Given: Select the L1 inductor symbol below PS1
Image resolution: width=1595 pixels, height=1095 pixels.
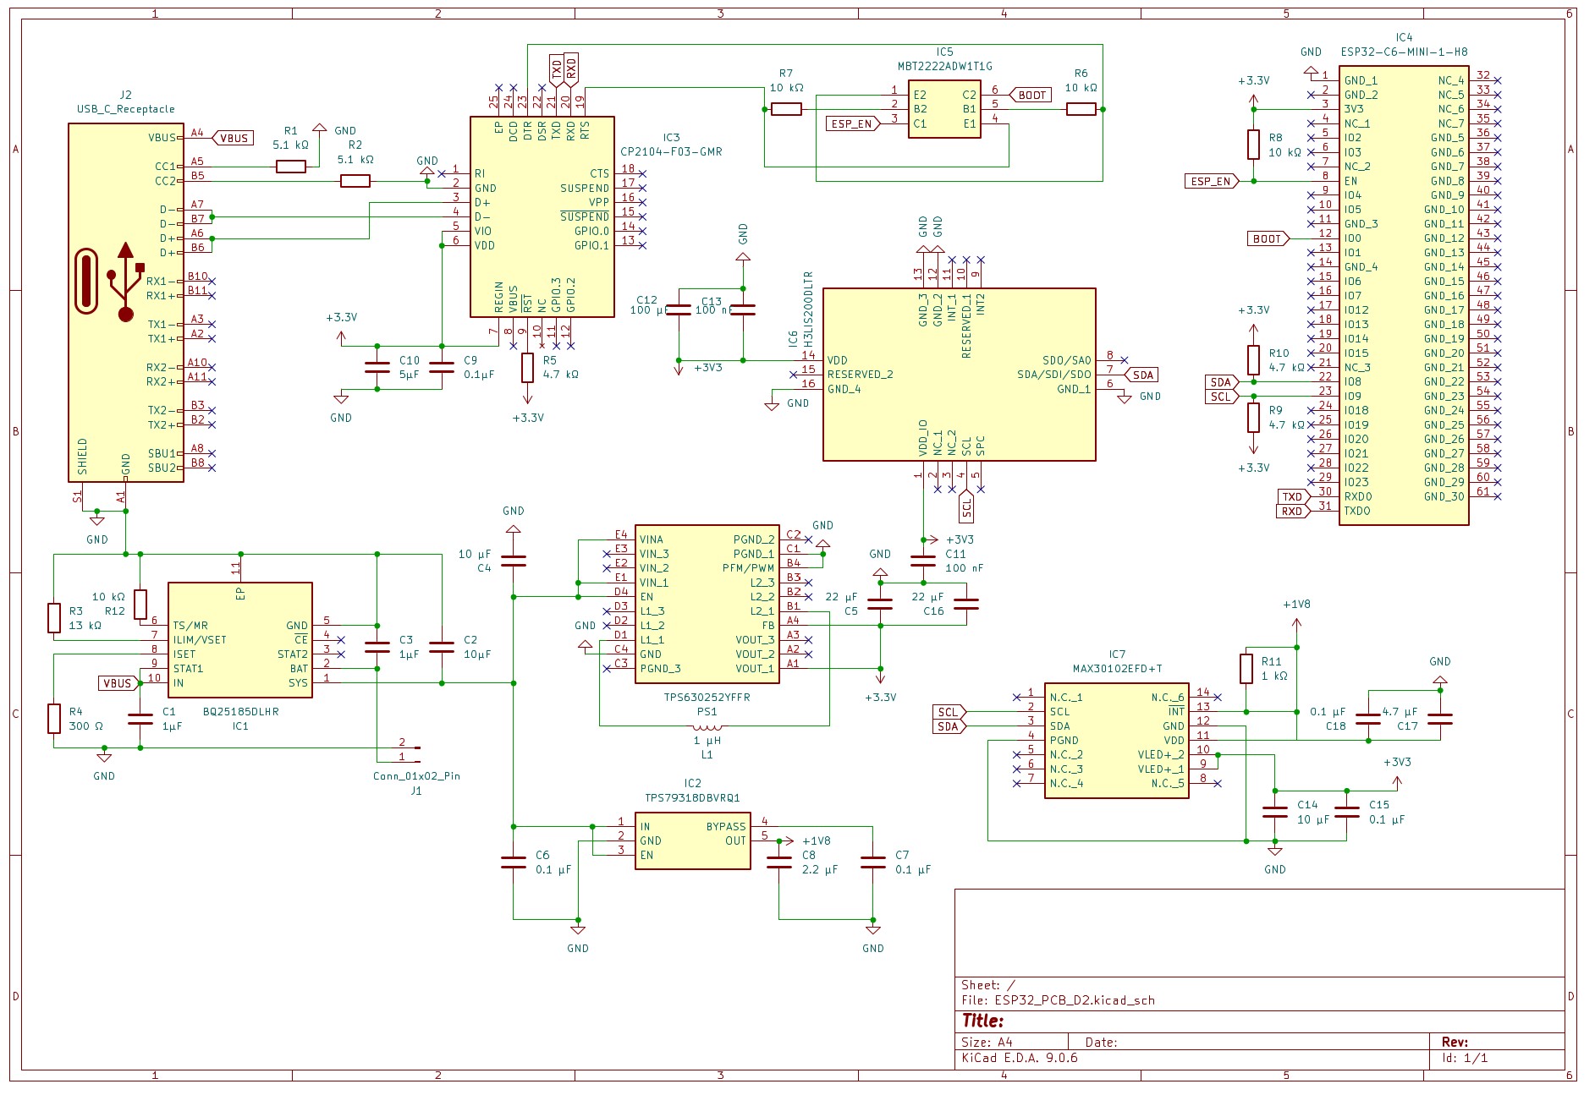Looking at the screenshot, I should [x=707, y=726].
